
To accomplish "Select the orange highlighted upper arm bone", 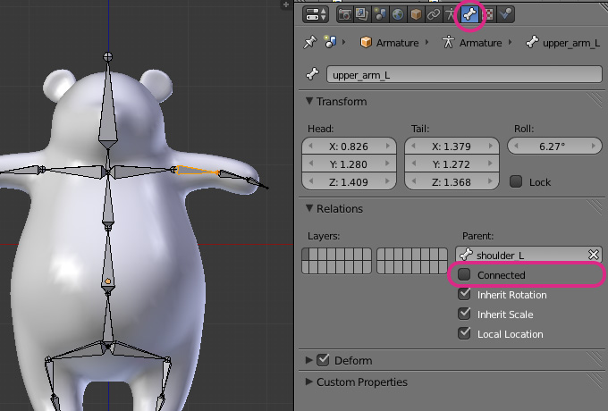I will 197,171.
